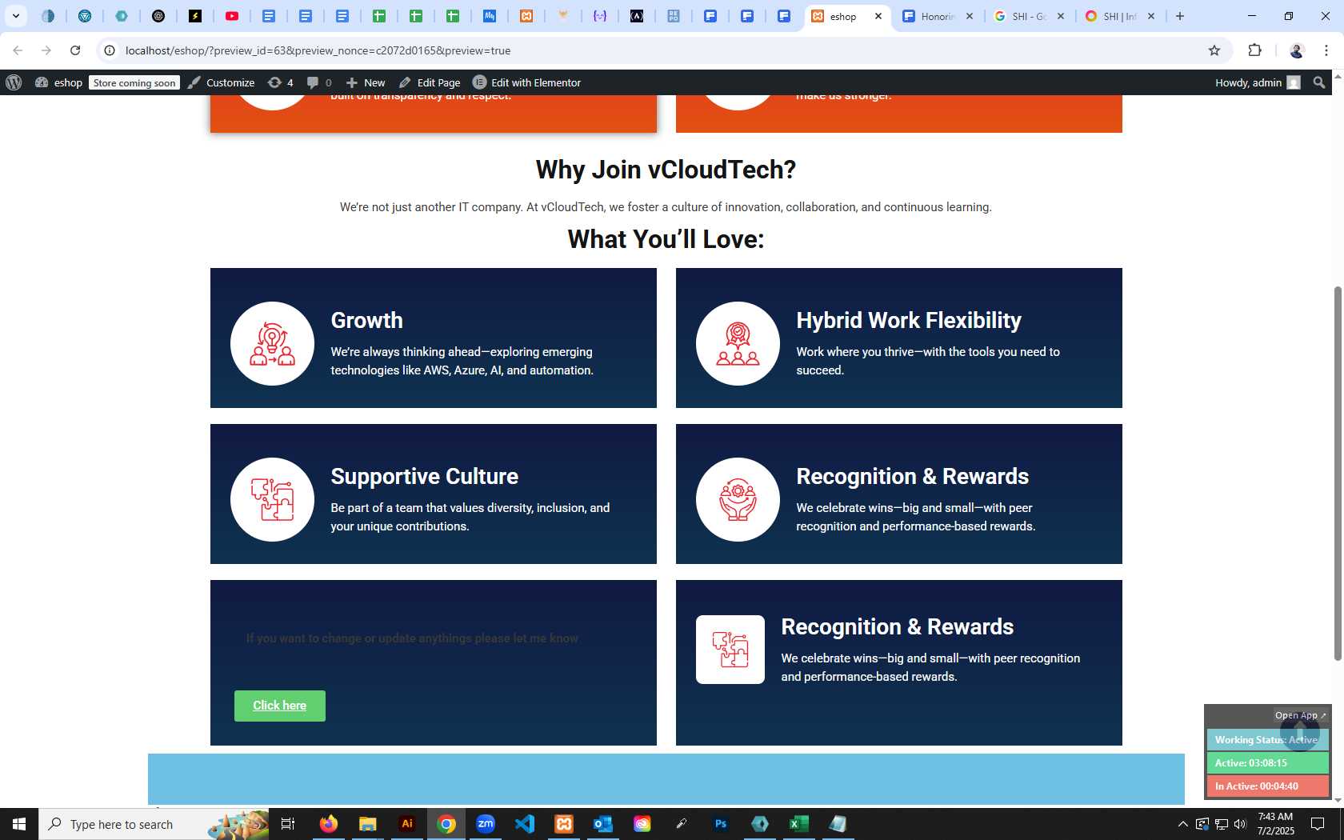The image size is (1344, 840).
Task: Open admin bar search magnifier icon
Action: point(1319,82)
